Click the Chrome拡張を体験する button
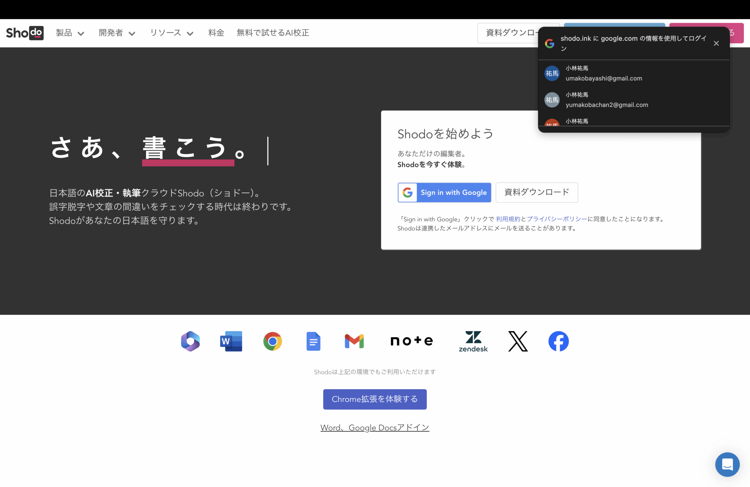Image resolution: width=750 pixels, height=487 pixels. pos(374,399)
